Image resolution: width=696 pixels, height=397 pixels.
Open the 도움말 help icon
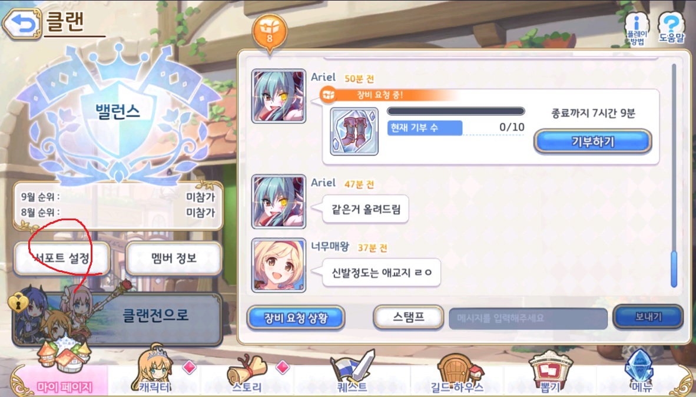click(x=671, y=28)
